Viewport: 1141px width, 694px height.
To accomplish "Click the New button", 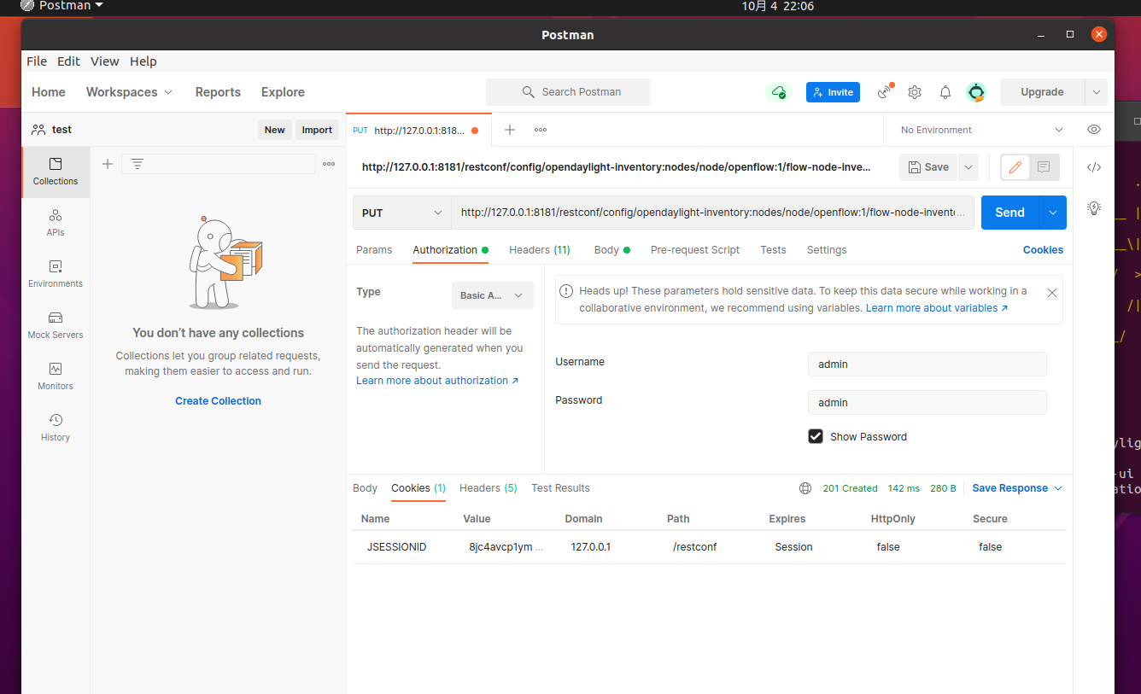I will (275, 130).
